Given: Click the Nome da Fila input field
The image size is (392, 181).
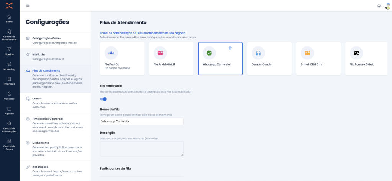Looking at the screenshot, I should pyautogui.click(x=141, y=122).
